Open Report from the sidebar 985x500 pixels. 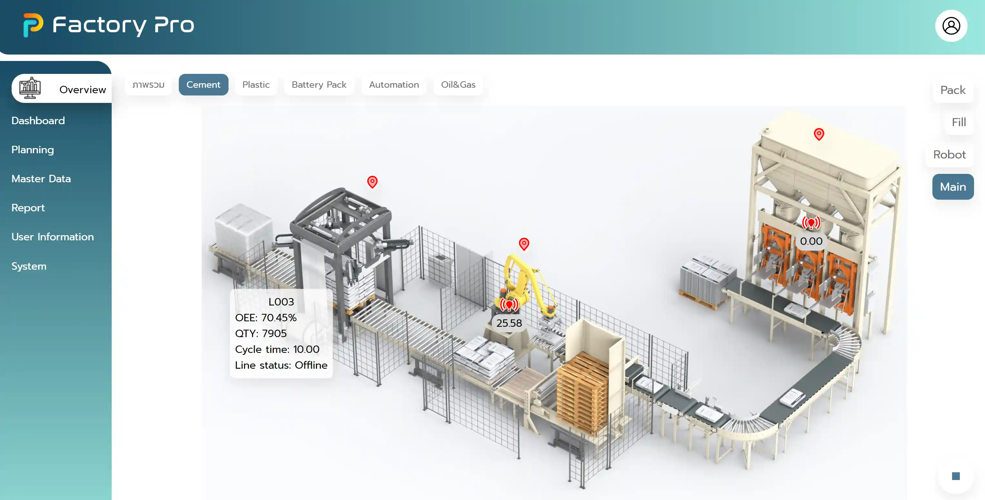click(28, 207)
